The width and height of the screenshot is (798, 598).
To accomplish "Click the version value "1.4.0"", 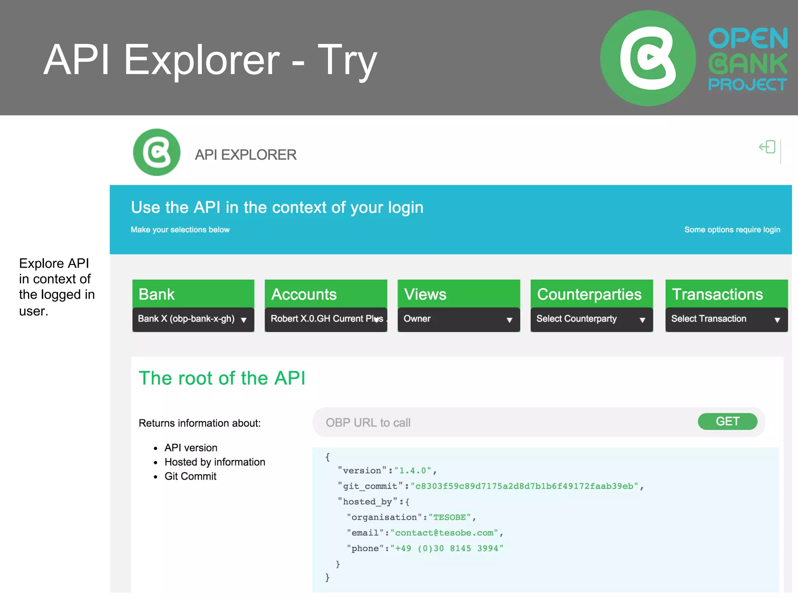I will click(413, 471).
